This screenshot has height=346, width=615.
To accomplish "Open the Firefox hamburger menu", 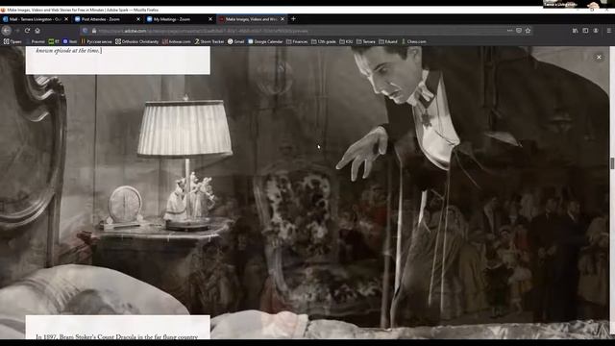I will (608, 31).
